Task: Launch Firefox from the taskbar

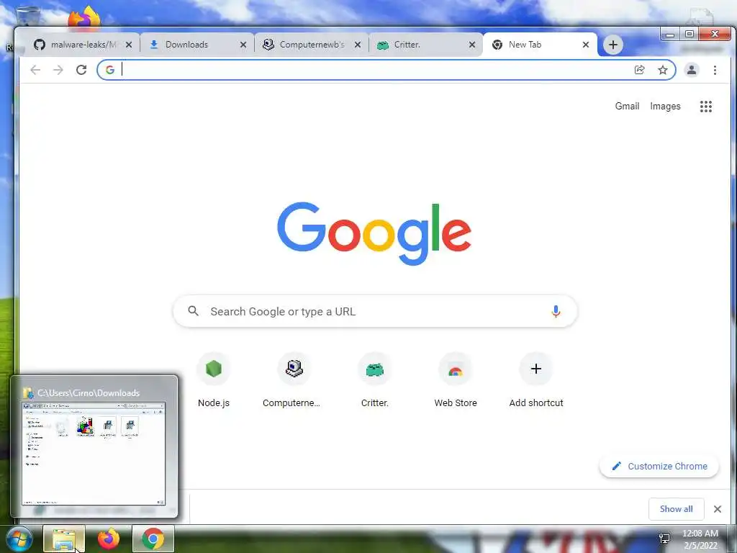Action: pos(109,539)
